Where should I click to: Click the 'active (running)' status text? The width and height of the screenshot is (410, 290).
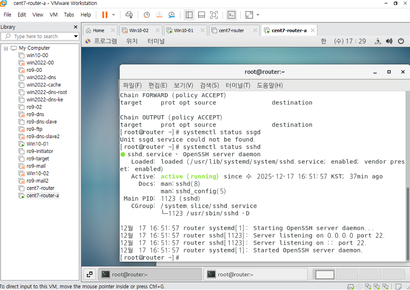(x=189, y=176)
